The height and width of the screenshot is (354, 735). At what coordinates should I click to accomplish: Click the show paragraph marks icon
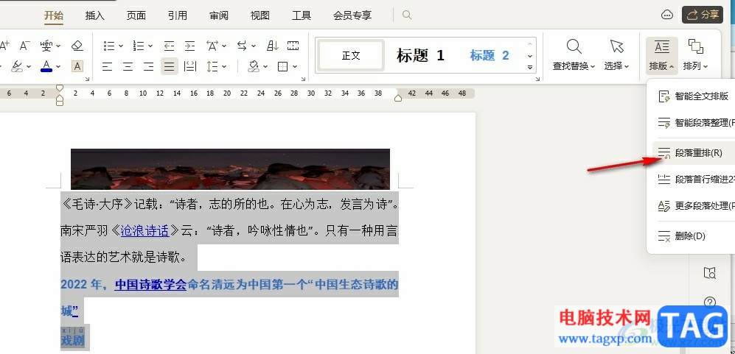click(293, 46)
